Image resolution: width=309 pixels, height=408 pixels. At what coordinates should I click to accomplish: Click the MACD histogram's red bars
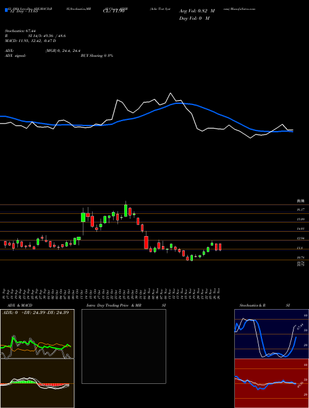coord(53,385)
